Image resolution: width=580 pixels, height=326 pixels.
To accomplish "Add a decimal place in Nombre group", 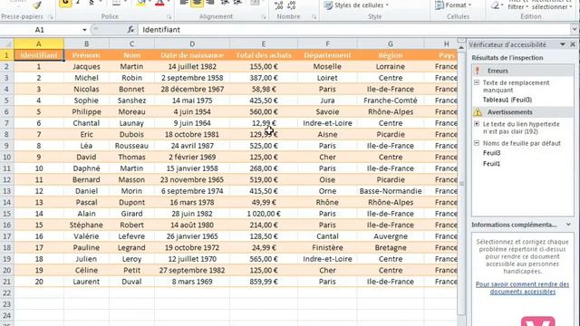I will 278,5.
